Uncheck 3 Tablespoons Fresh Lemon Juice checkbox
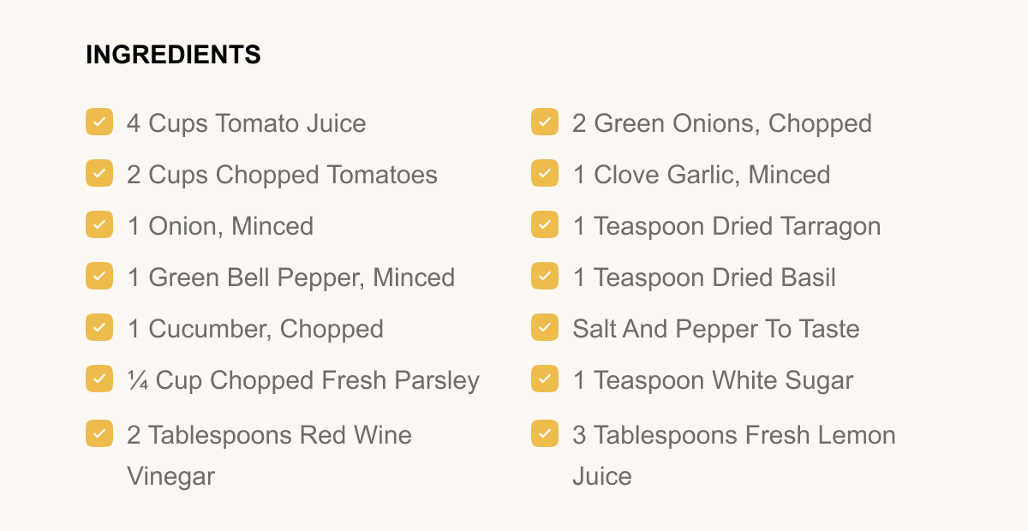The width and height of the screenshot is (1028, 531). [545, 433]
